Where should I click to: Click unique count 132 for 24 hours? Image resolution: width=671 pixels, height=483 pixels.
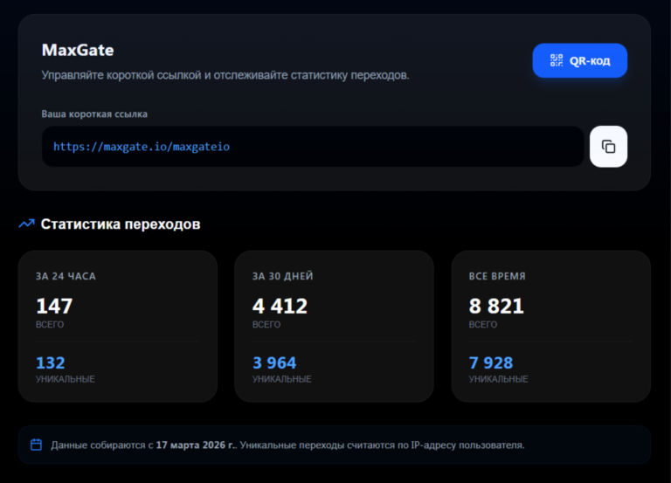(x=51, y=362)
